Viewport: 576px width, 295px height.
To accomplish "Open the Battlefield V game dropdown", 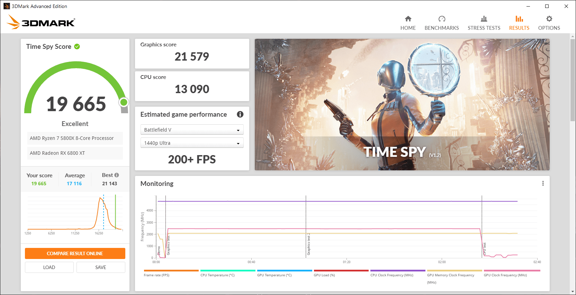I will pyautogui.click(x=192, y=129).
